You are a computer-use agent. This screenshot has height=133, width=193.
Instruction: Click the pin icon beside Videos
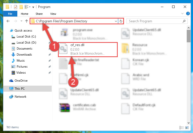coord(50,73)
